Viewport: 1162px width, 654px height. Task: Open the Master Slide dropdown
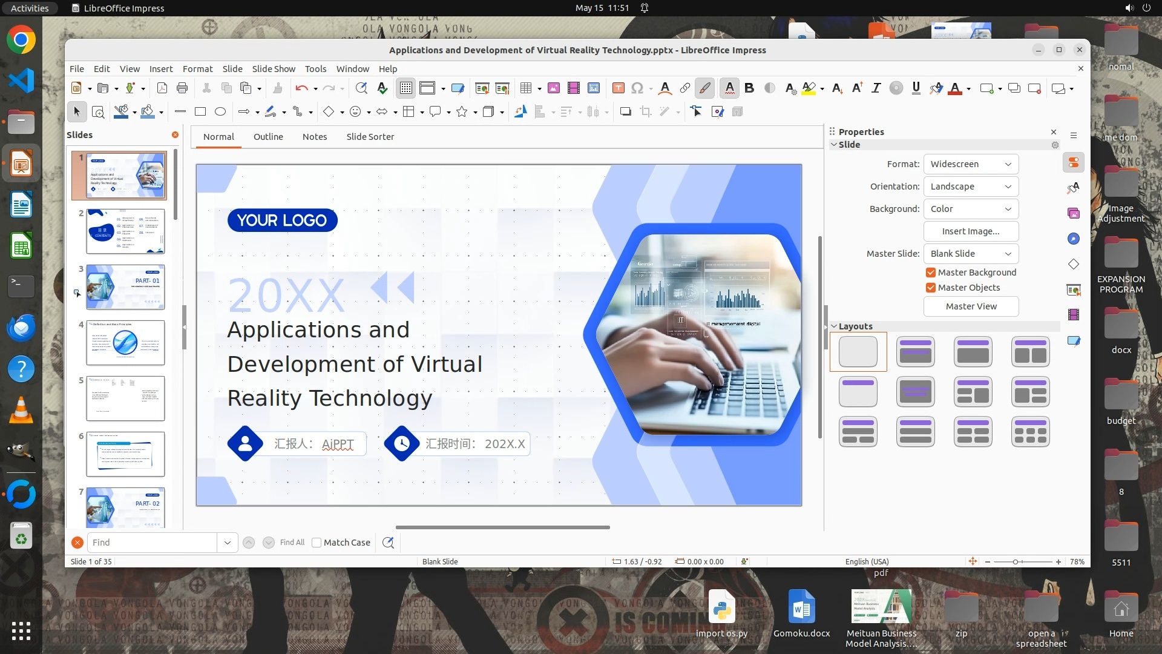pos(971,254)
